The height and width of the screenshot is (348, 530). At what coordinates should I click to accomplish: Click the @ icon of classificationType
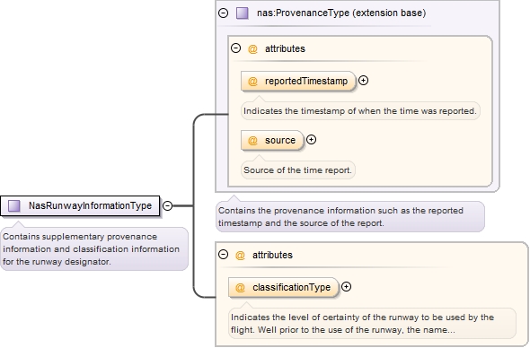pos(240,288)
